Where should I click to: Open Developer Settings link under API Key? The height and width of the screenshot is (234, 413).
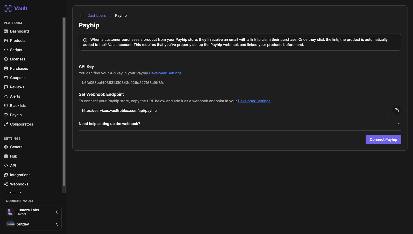[x=165, y=73]
